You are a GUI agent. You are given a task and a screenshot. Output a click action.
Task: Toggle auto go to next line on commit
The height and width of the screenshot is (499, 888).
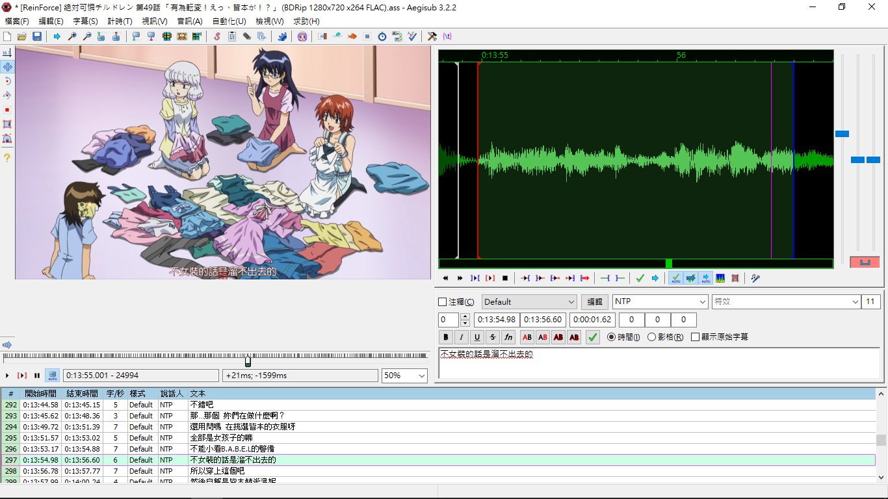(x=691, y=278)
